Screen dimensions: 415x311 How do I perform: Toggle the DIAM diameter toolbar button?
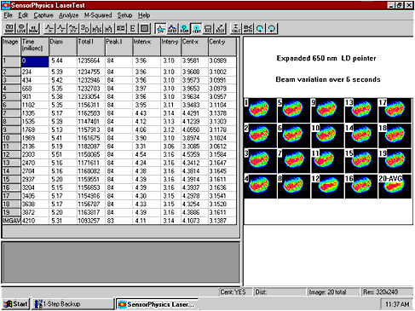click(184, 28)
